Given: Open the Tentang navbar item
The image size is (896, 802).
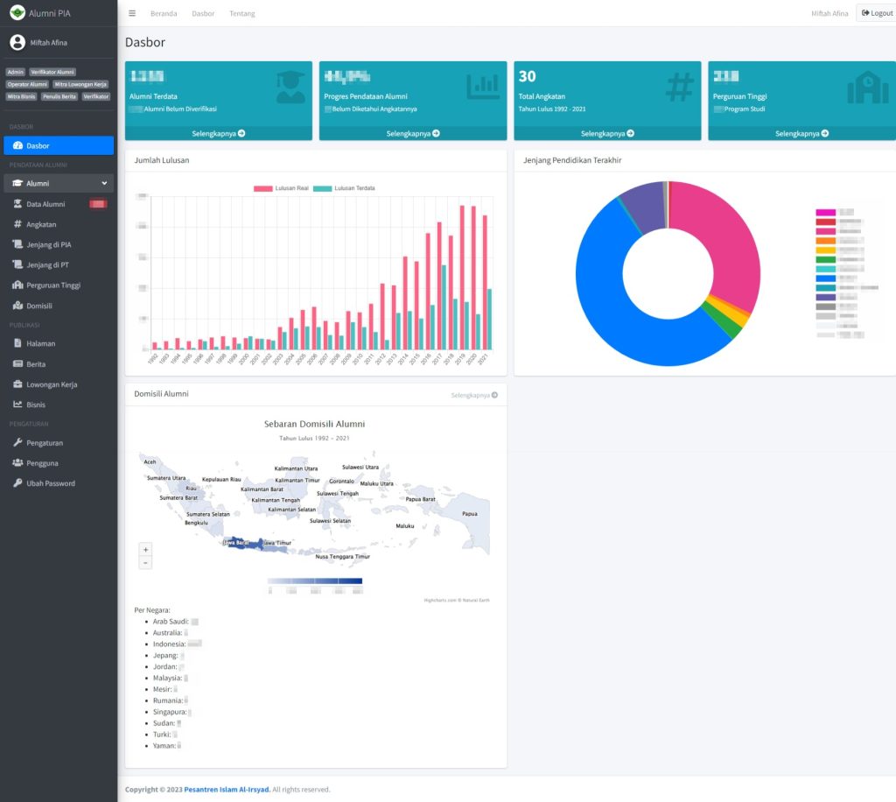Looking at the screenshot, I should coord(242,13).
